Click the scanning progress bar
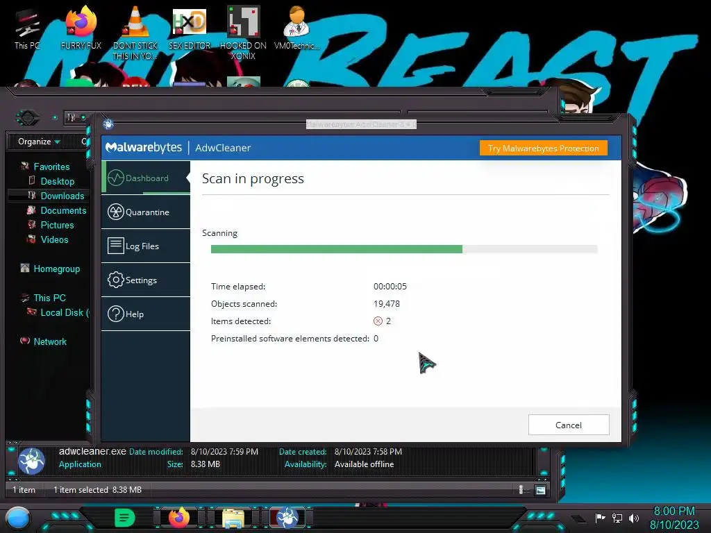This screenshot has height=533, width=711. click(x=404, y=249)
